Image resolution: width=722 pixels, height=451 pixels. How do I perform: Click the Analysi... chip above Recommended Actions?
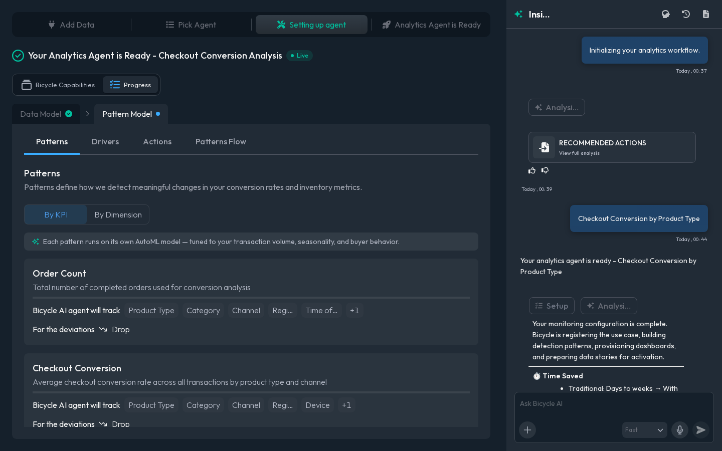click(557, 107)
